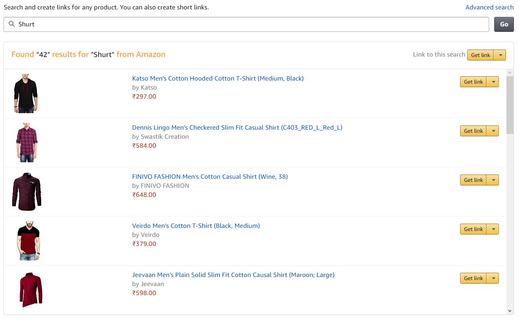This screenshot has width=519, height=321.
Task: View FINIVO wine shirt thumbnail
Action: 26,192
